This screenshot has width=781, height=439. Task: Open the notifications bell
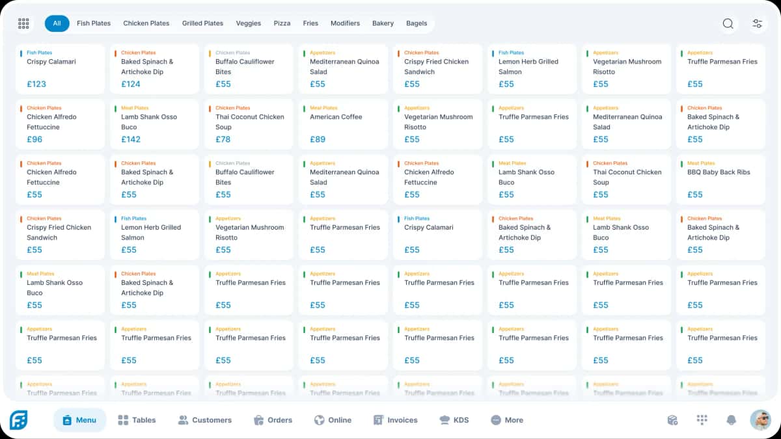pyautogui.click(x=731, y=419)
